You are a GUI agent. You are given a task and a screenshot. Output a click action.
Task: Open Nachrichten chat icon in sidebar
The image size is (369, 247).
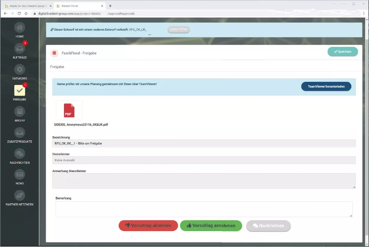pos(20,154)
